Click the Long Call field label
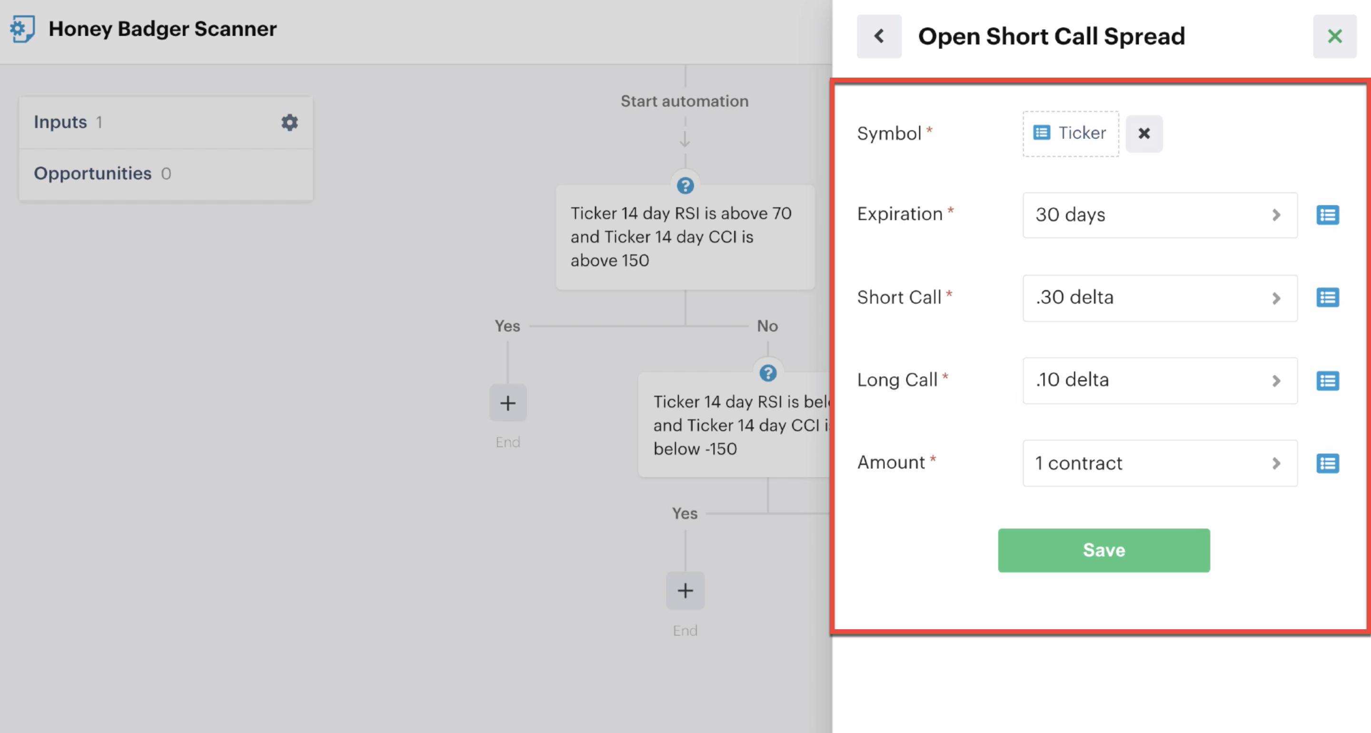Viewport: 1371px width, 733px height. (x=897, y=379)
